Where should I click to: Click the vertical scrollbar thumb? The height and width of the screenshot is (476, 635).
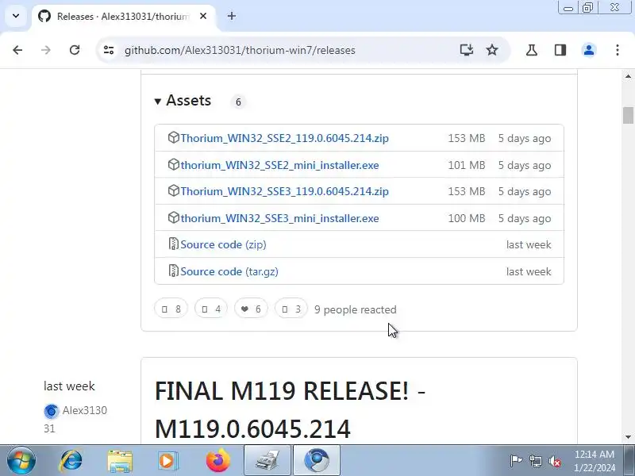point(628,115)
